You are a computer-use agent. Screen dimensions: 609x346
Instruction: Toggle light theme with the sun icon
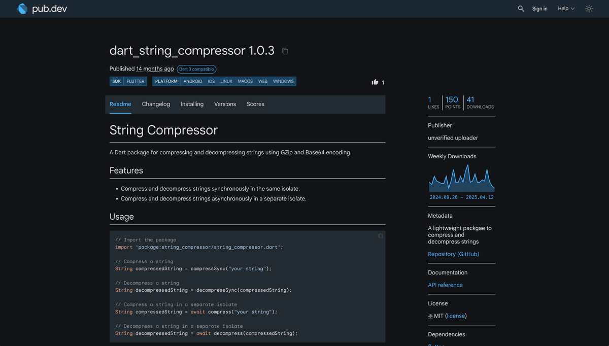[589, 8]
